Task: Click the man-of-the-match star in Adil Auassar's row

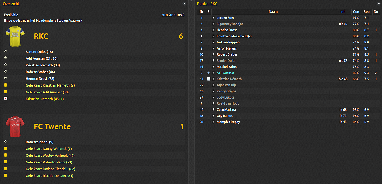Action: click(x=209, y=73)
